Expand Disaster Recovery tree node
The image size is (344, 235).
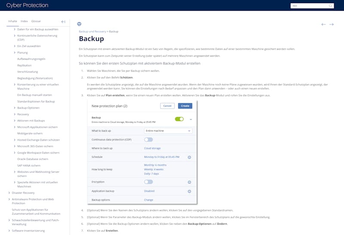click(9, 193)
